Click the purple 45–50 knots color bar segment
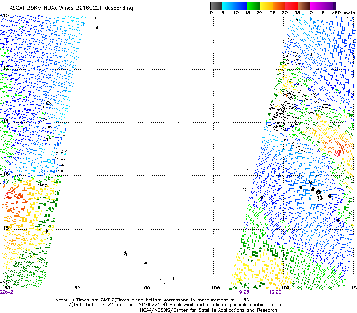This screenshot has height=313, width=357. click(x=329, y=6)
